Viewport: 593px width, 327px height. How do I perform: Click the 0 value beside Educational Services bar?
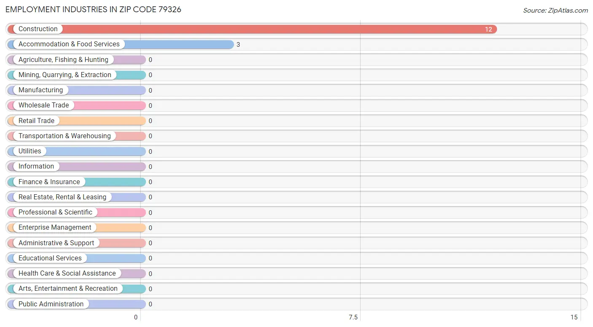150,258
